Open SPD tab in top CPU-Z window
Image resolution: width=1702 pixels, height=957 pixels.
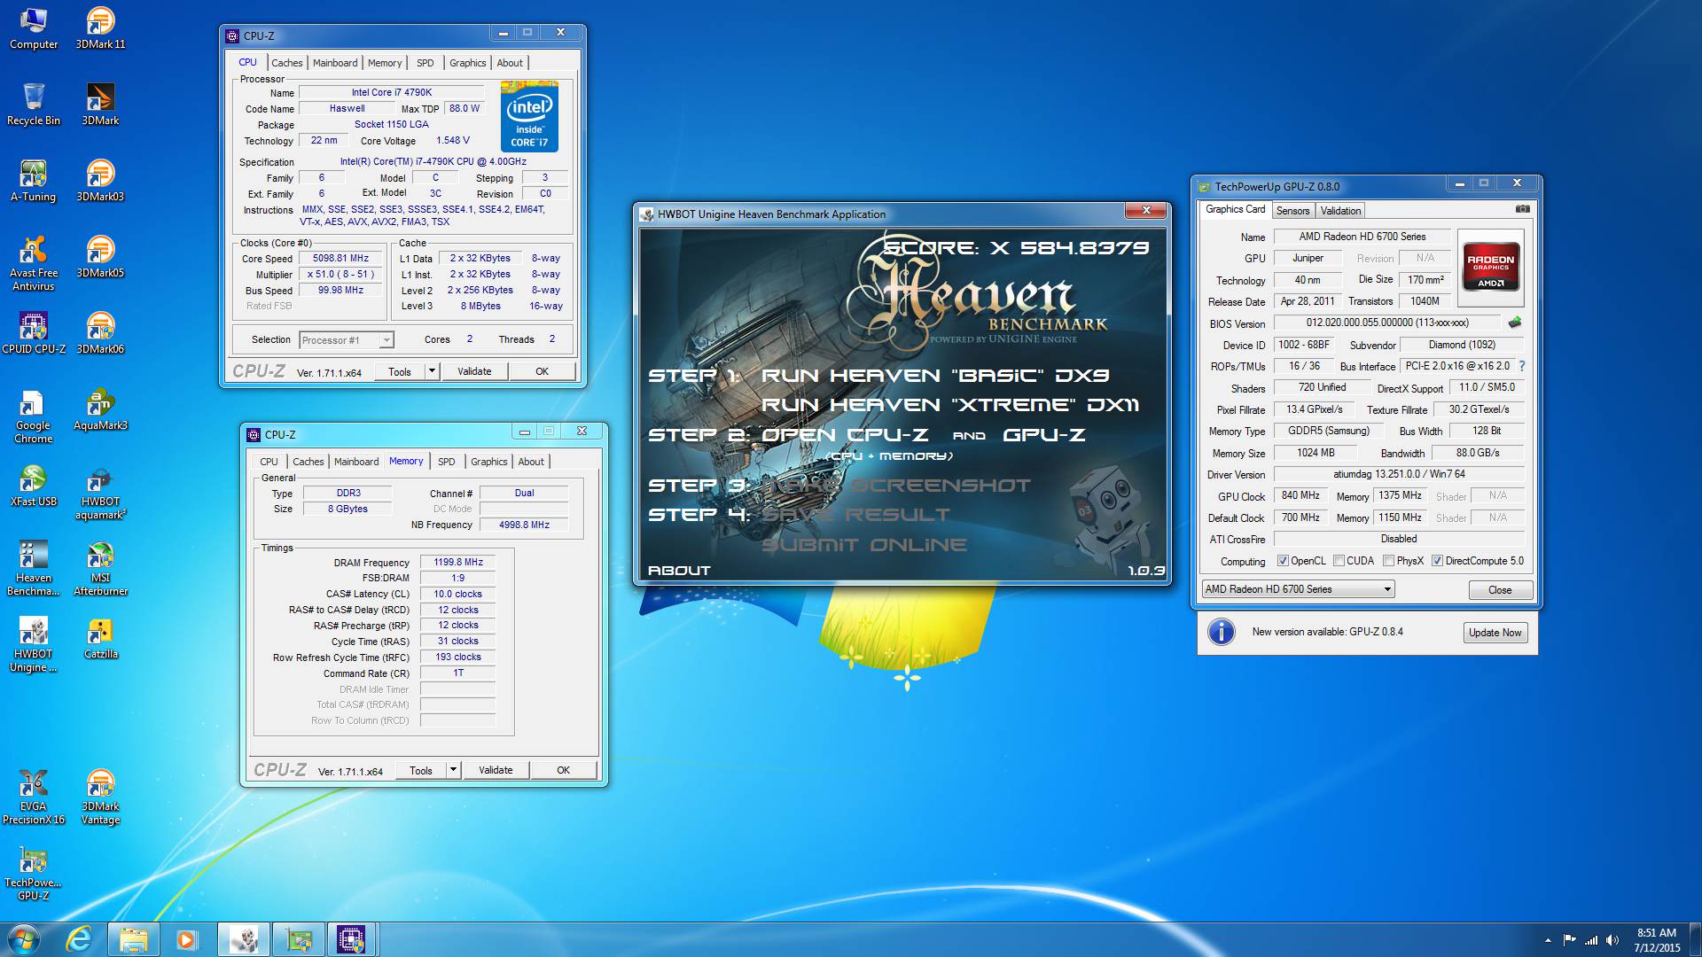[x=425, y=63]
